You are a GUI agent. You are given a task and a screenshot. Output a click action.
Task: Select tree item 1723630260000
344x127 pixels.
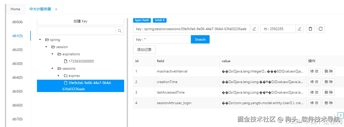coord(81,61)
